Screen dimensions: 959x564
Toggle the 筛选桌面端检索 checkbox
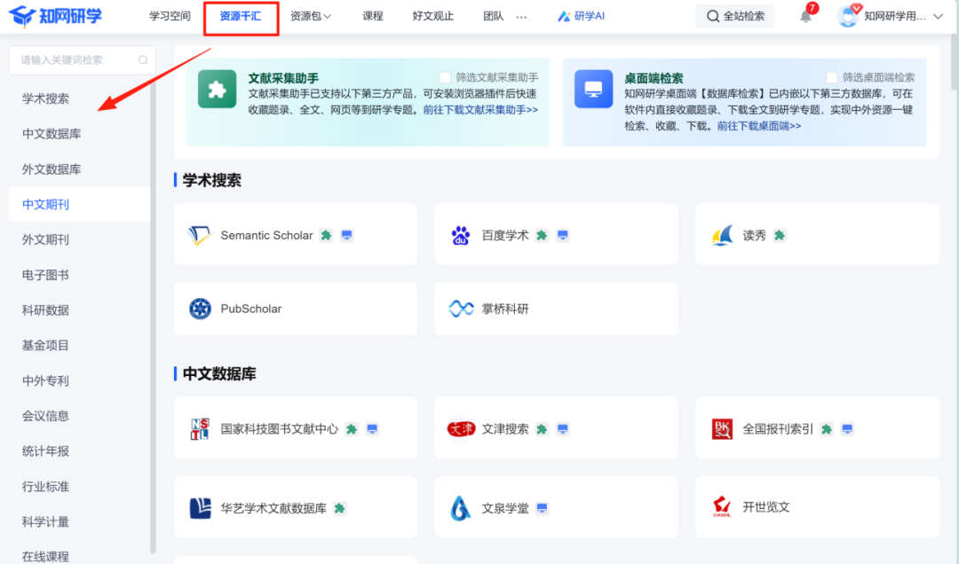[x=832, y=78]
